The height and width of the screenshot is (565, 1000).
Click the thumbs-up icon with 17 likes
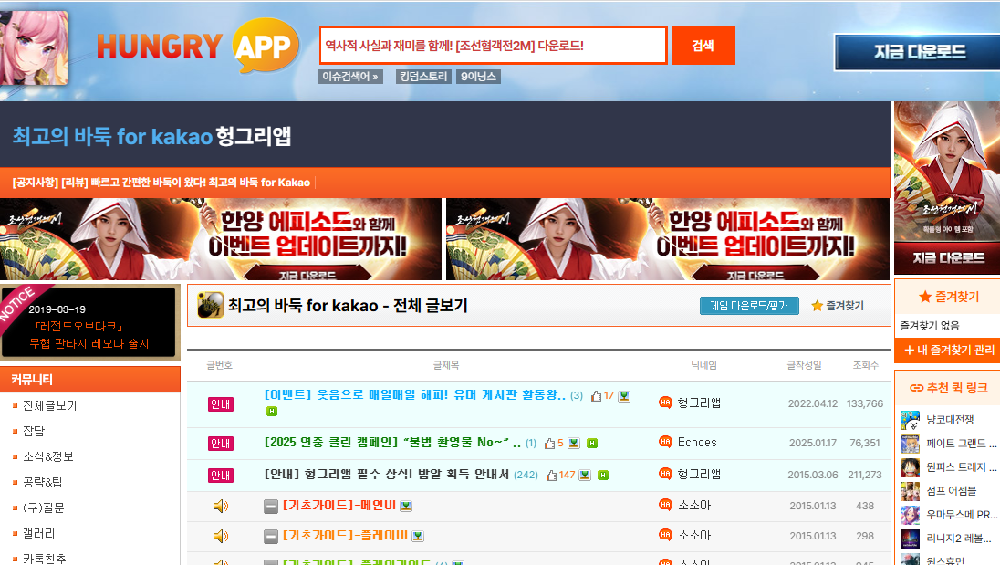[597, 396]
